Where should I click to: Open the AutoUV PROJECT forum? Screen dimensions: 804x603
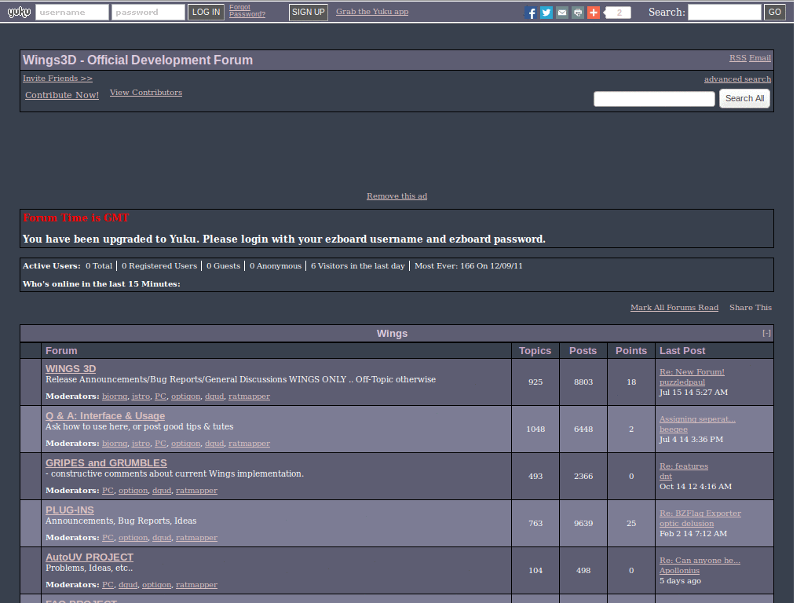[90, 557]
